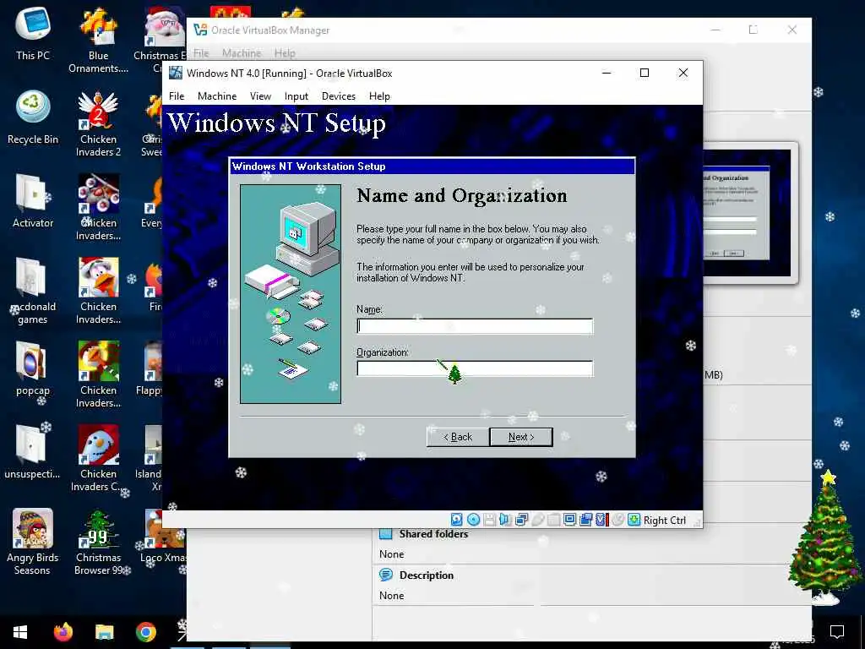This screenshot has width=865, height=649.
Task: Click into the Name text field
Action: click(x=475, y=326)
